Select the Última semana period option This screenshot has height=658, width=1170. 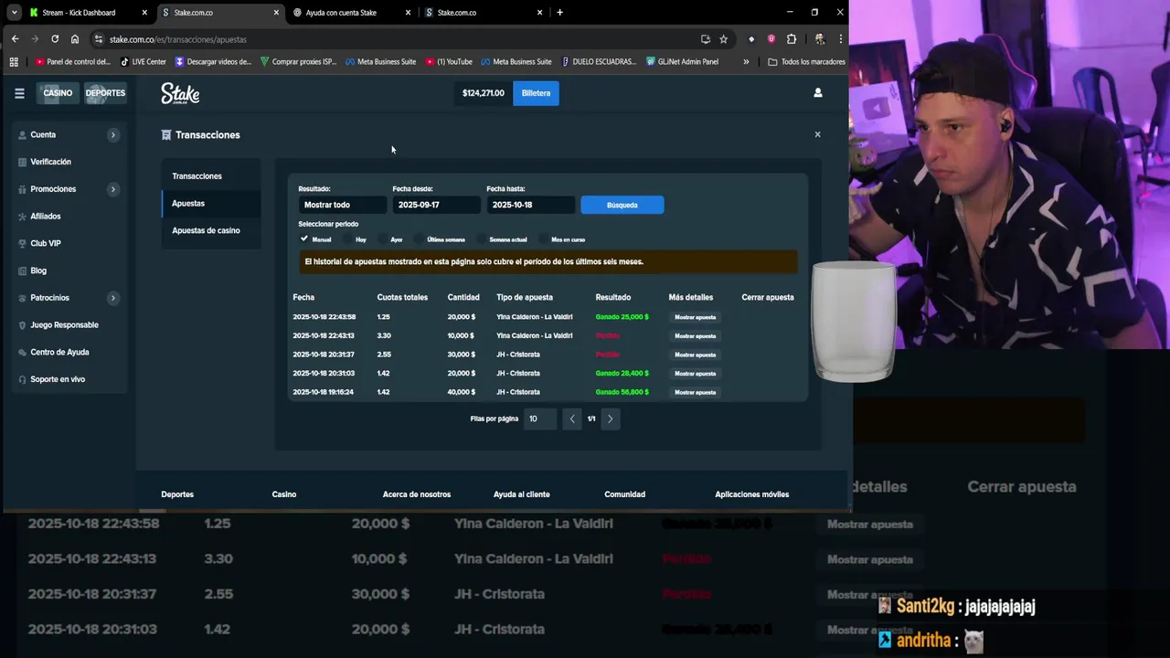click(x=440, y=239)
